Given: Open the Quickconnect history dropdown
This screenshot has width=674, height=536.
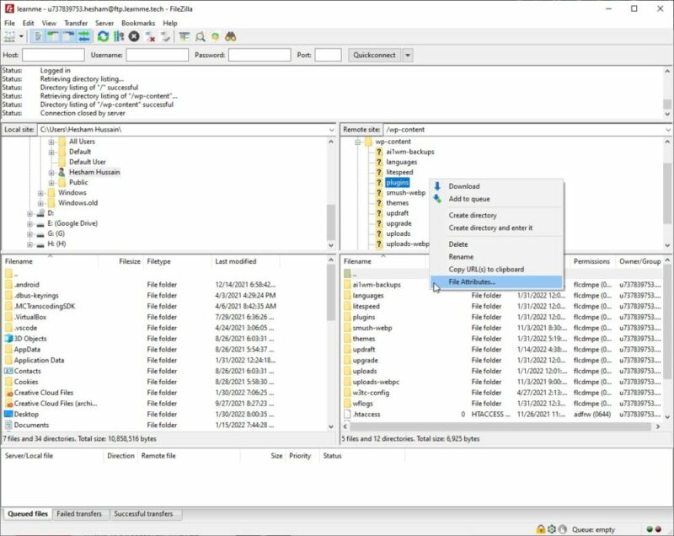Looking at the screenshot, I should (408, 55).
